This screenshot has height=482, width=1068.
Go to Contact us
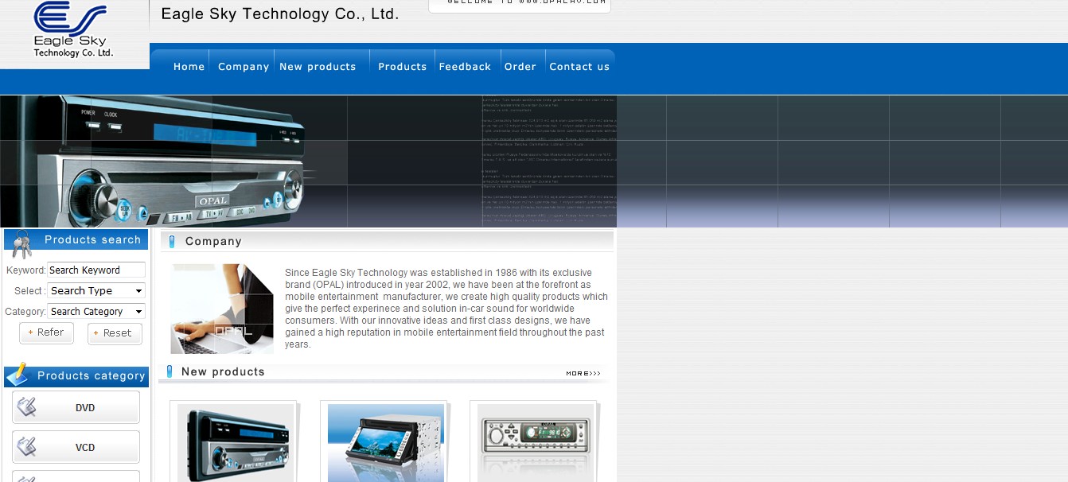coord(579,67)
